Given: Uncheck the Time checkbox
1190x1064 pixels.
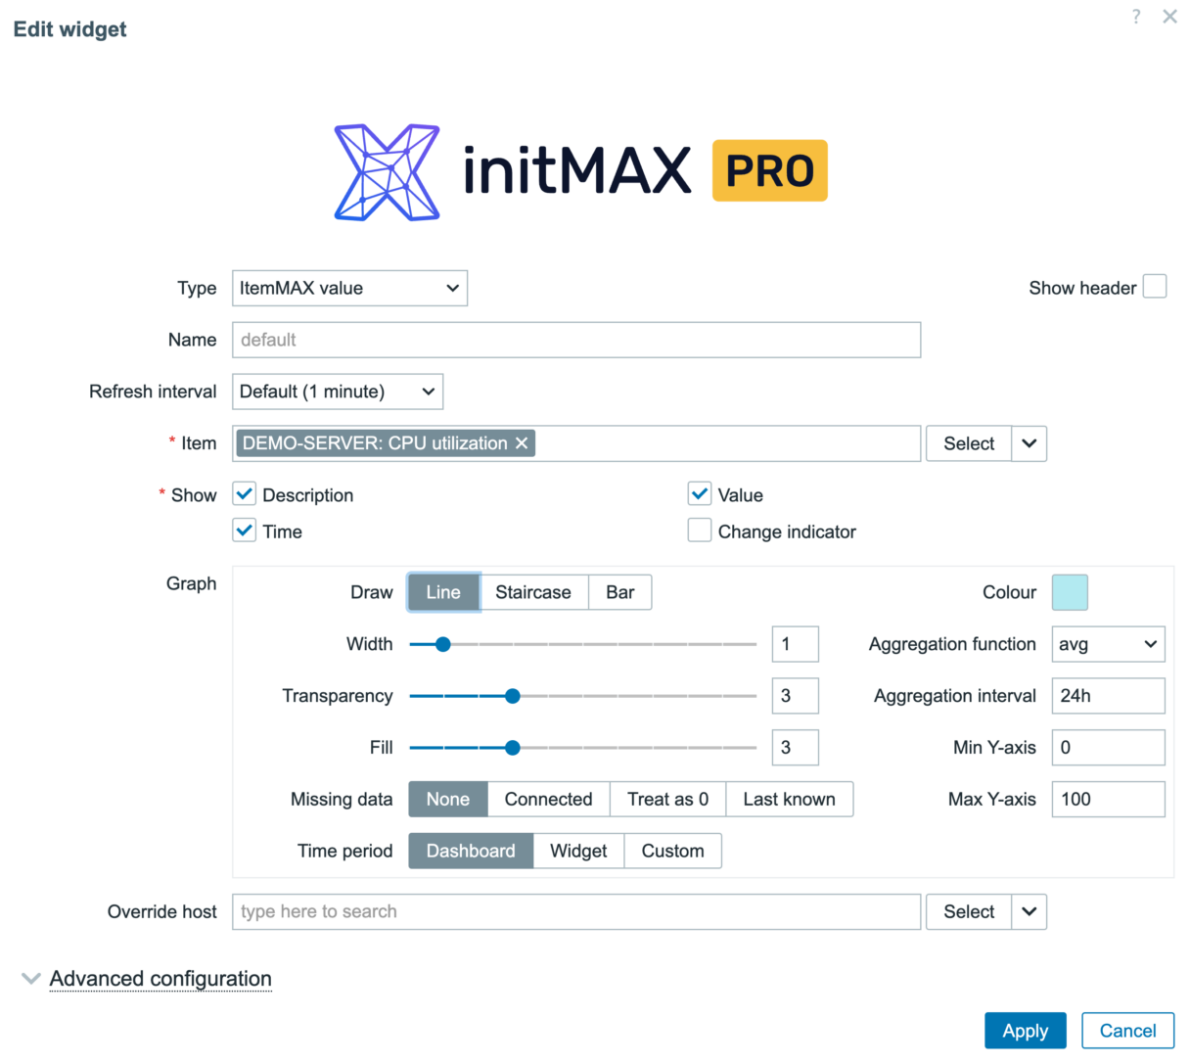Looking at the screenshot, I should pos(245,531).
